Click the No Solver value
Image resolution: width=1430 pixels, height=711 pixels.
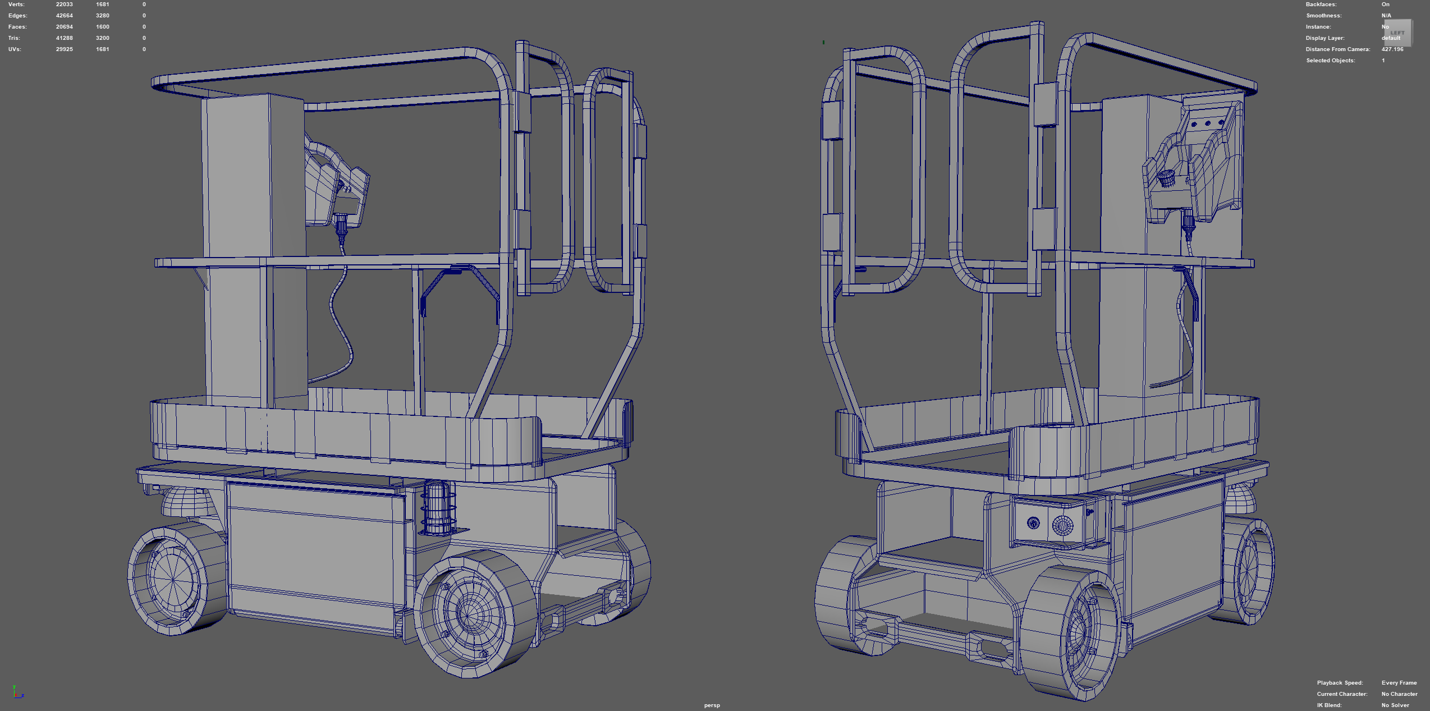coord(1395,705)
